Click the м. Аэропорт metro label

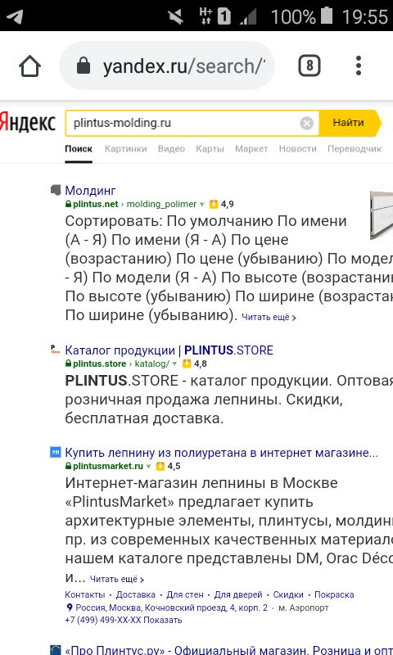click(304, 608)
